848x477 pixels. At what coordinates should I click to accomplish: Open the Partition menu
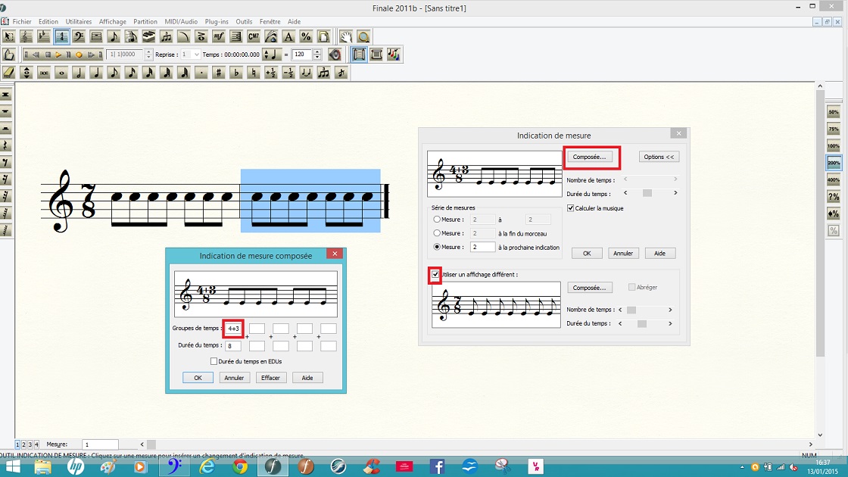point(145,22)
